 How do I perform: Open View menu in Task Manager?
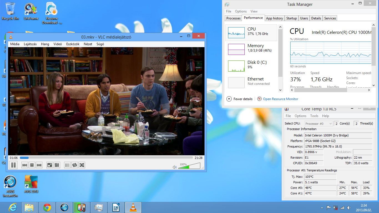254,11
